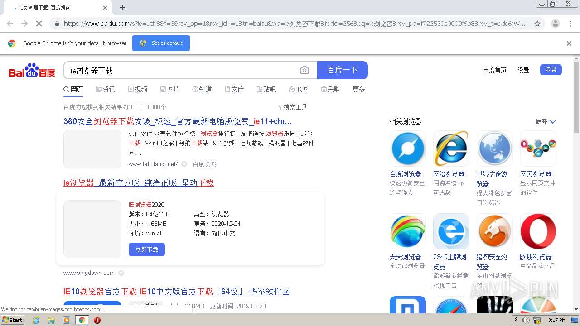580x326 pixels.
Task: Switch to the 知道 search tab
Action: coord(202,89)
